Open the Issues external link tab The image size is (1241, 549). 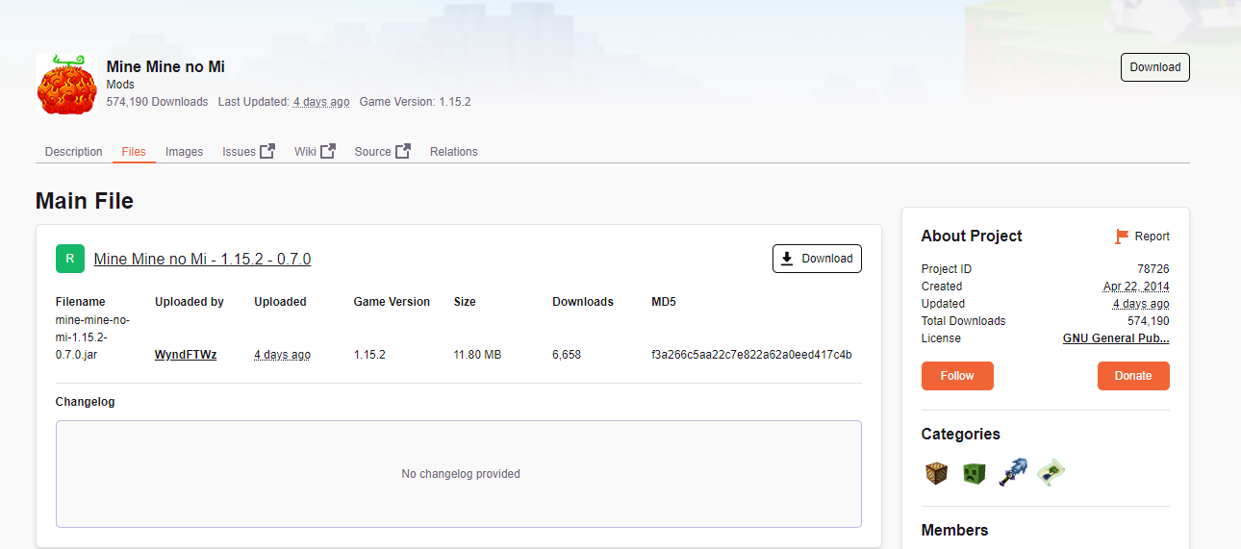(x=248, y=152)
